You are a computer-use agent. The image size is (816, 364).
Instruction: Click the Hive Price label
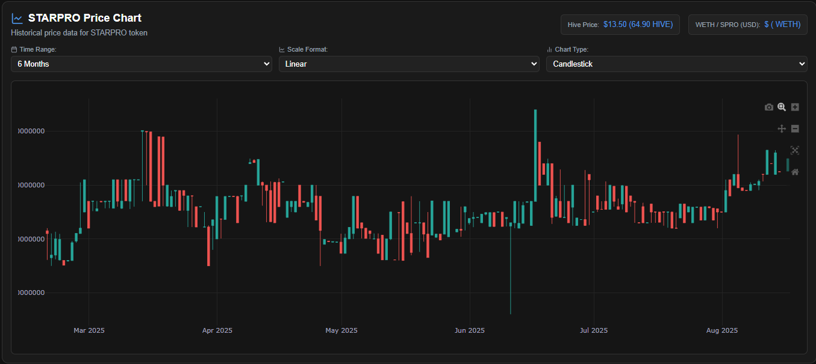tap(584, 25)
